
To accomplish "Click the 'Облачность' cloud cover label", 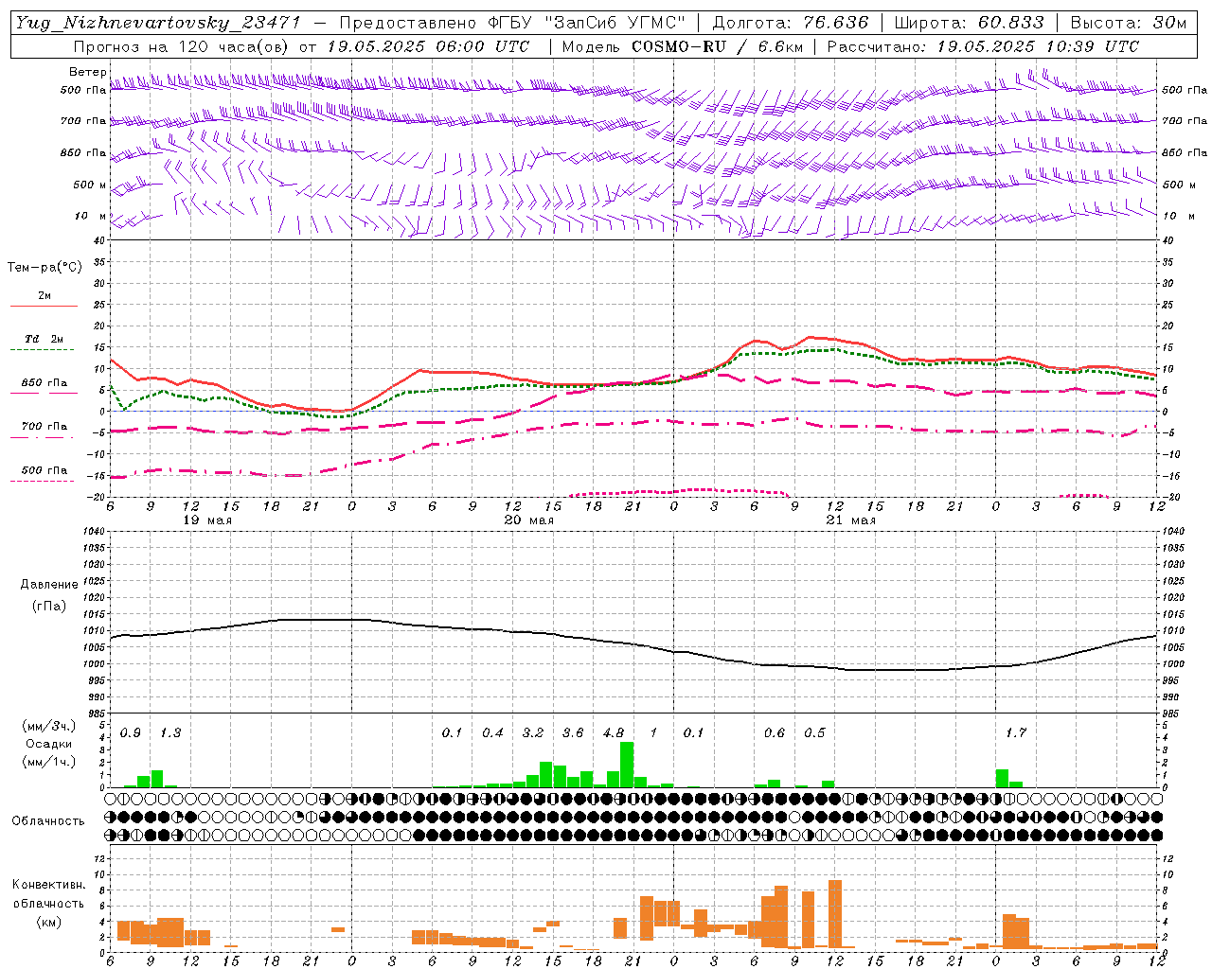I will [48, 820].
